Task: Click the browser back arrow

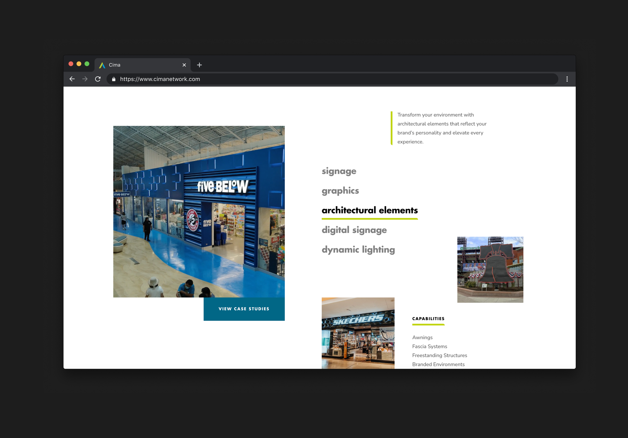Action: (72, 79)
